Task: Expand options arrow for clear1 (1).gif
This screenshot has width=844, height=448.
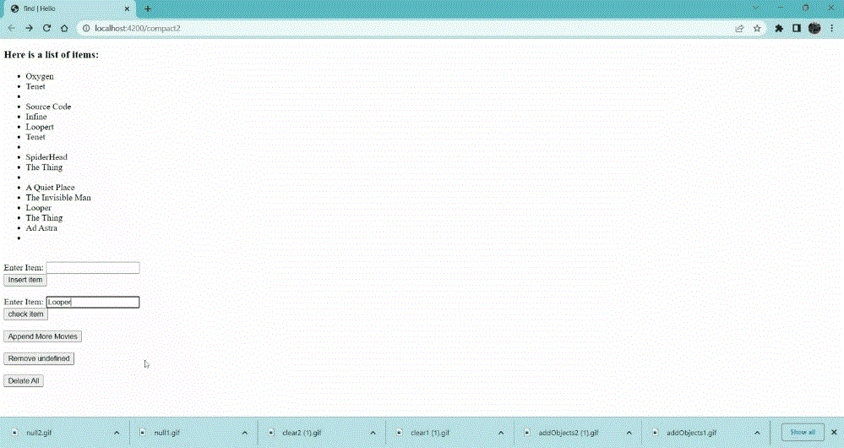Action: click(x=501, y=433)
